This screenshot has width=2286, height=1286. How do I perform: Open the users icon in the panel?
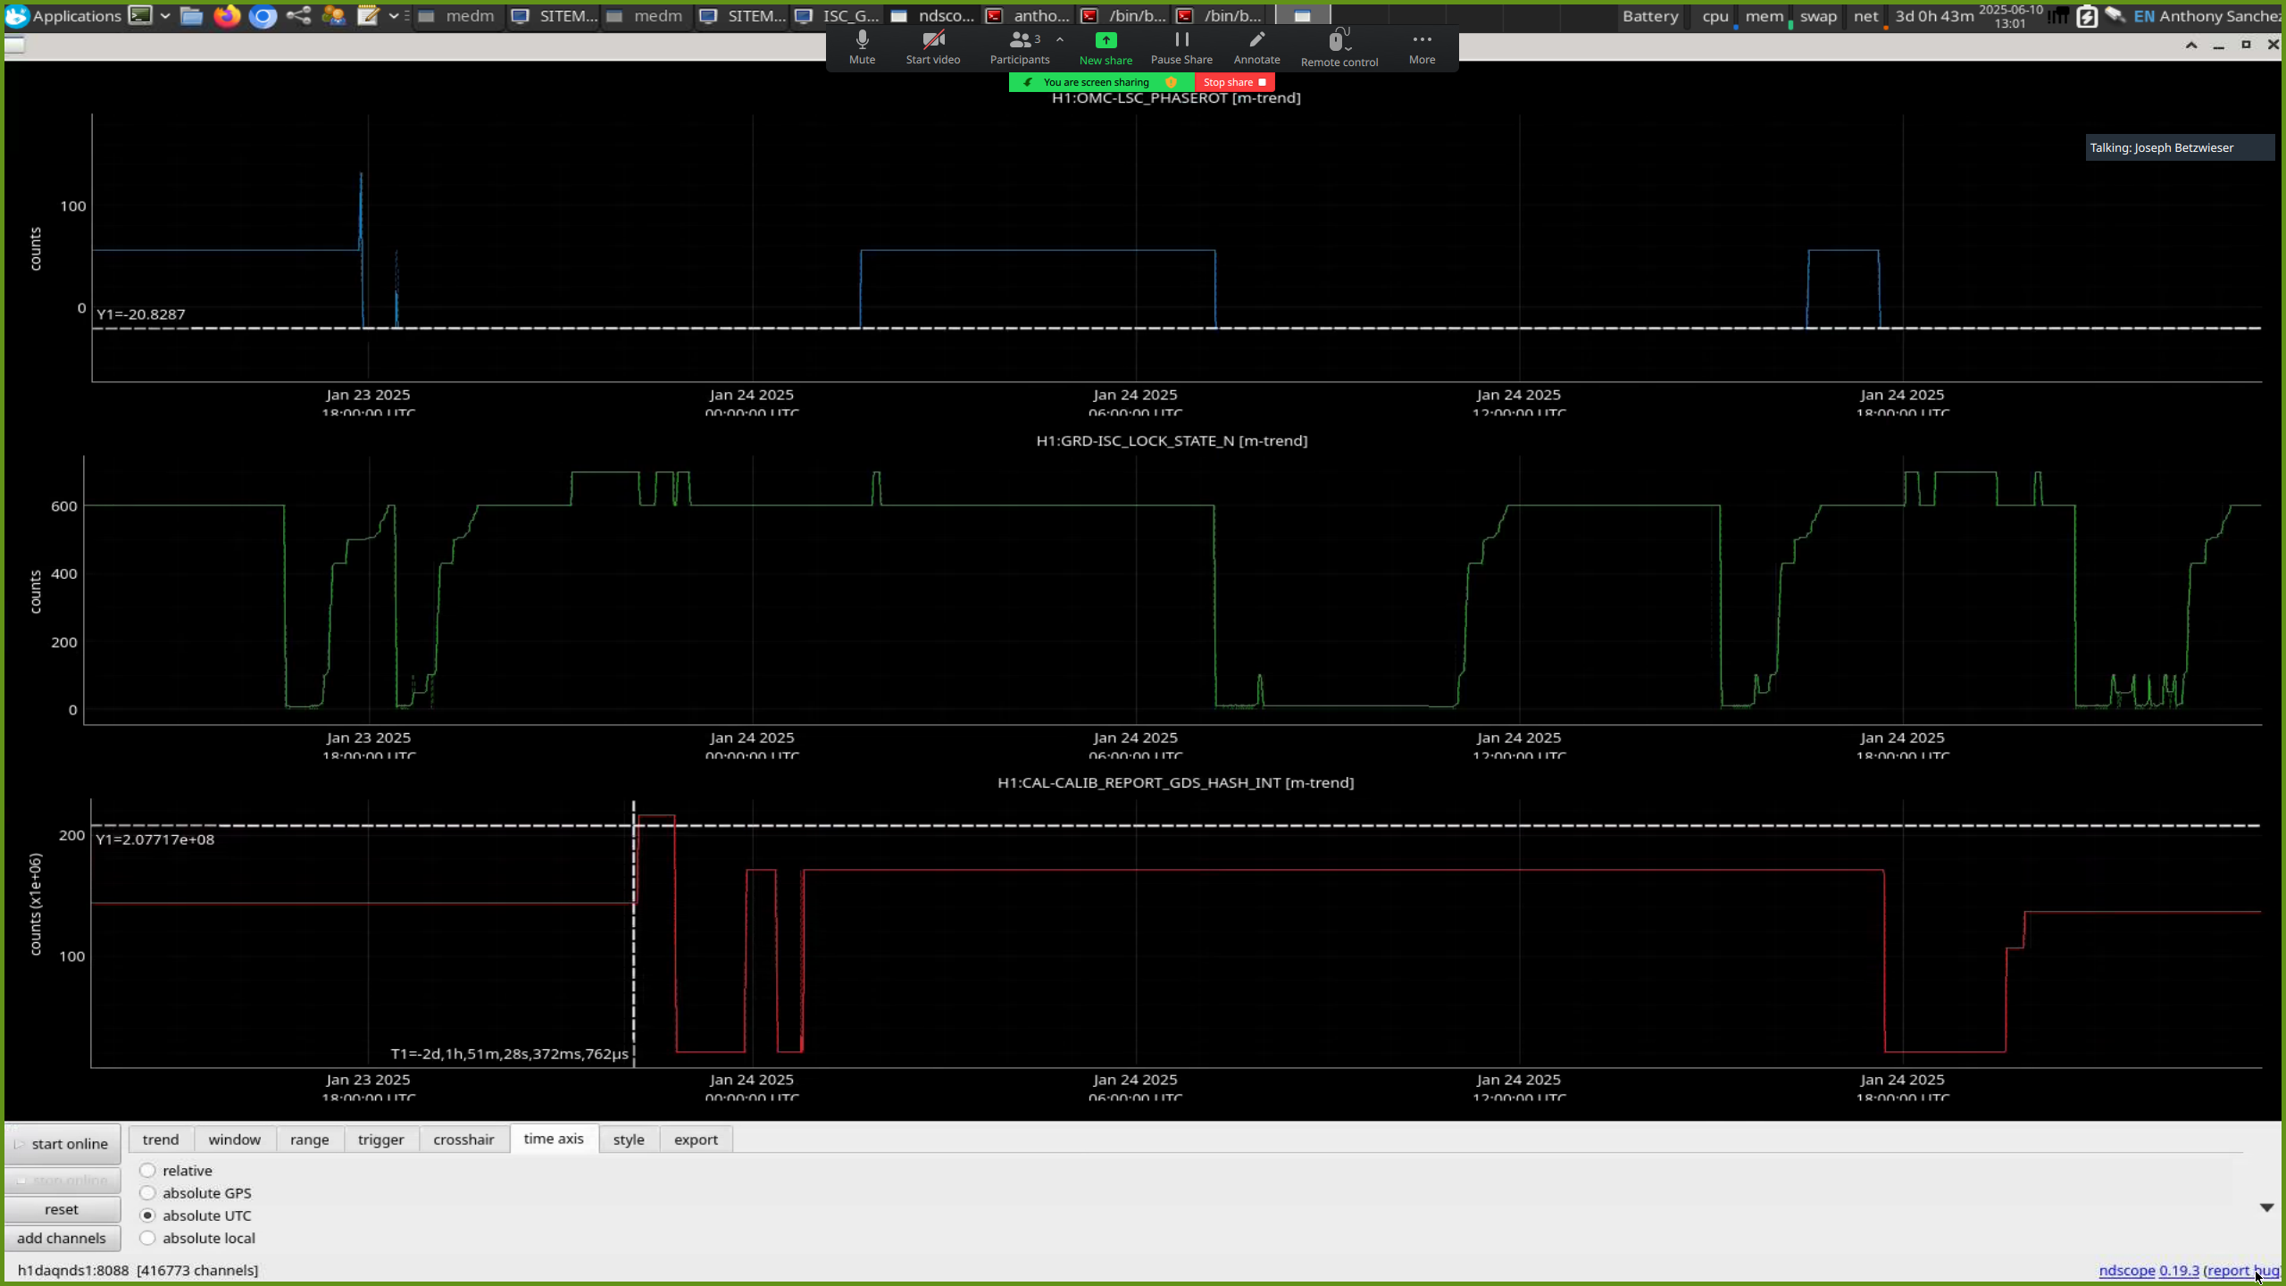click(x=333, y=16)
